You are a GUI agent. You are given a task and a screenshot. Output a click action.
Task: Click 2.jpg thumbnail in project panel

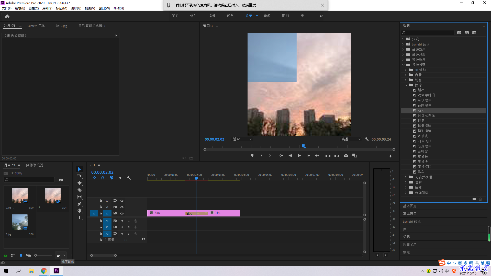[20, 222]
